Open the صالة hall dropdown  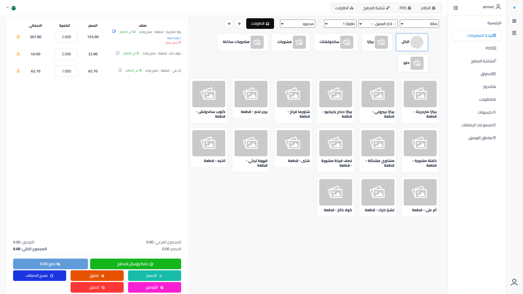(419, 24)
